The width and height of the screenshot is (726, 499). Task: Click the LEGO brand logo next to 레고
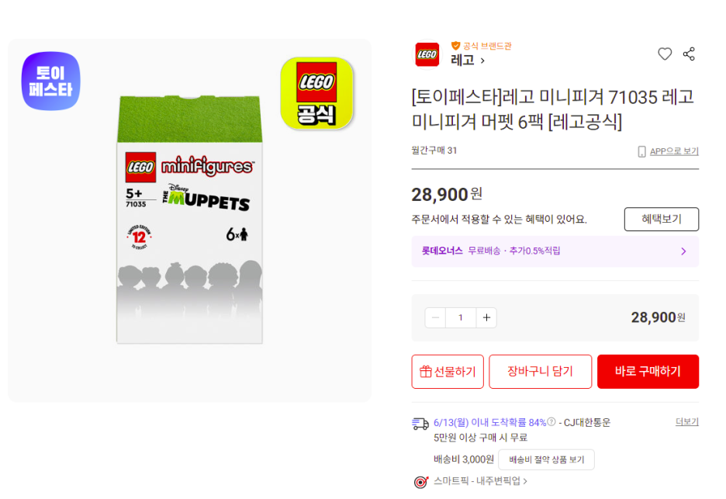point(427,54)
